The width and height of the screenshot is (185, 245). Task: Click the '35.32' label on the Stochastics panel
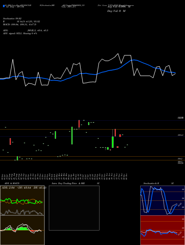(180, 205)
